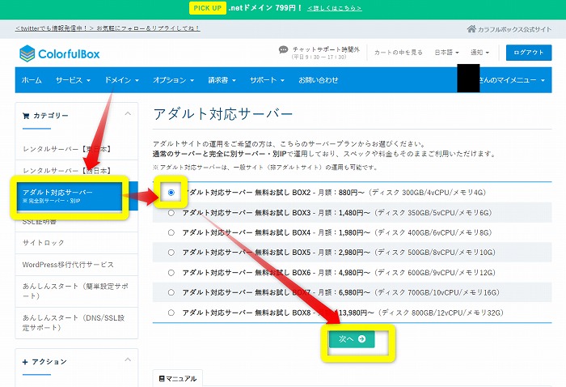This screenshot has height=387, width=566.
Task: Click the manual icon on マニュアル tab
Action: pos(162,379)
